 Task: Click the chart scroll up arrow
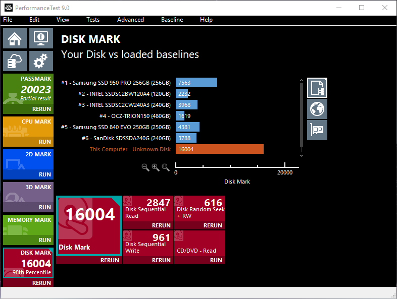(x=302, y=80)
